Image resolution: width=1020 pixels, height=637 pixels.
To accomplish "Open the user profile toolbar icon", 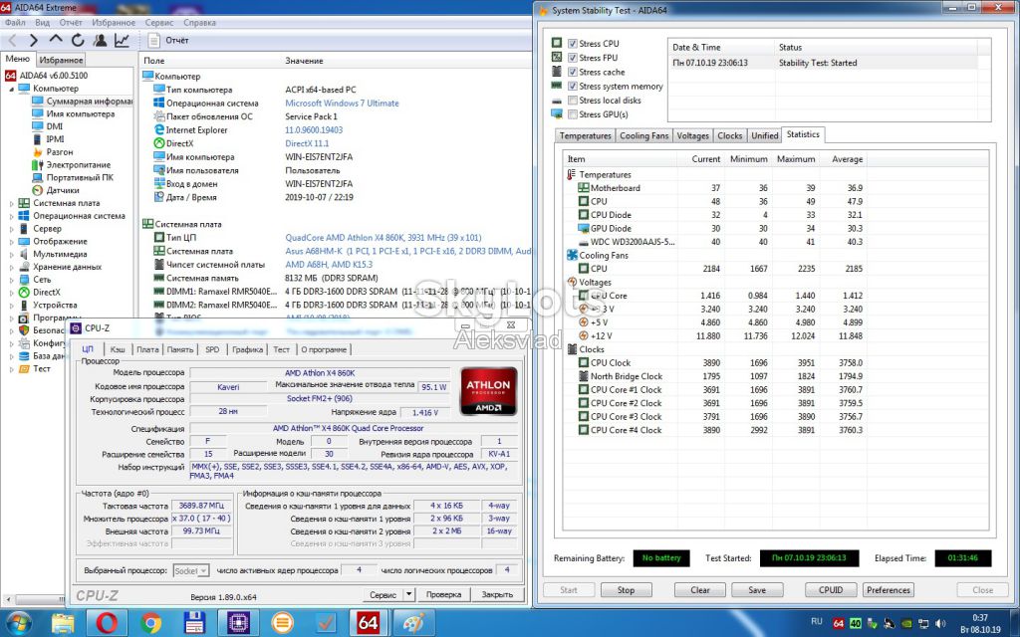I will [100, 40].
